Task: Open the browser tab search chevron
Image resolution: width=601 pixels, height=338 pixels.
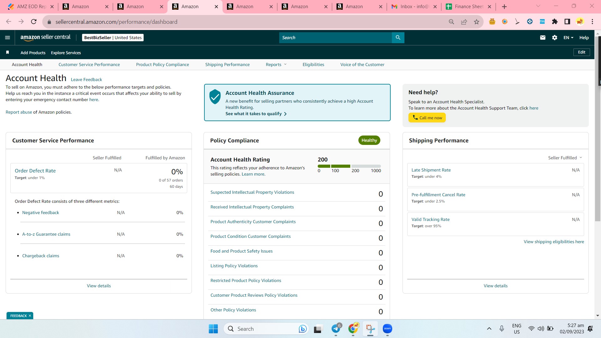Action: coord(538,6)
